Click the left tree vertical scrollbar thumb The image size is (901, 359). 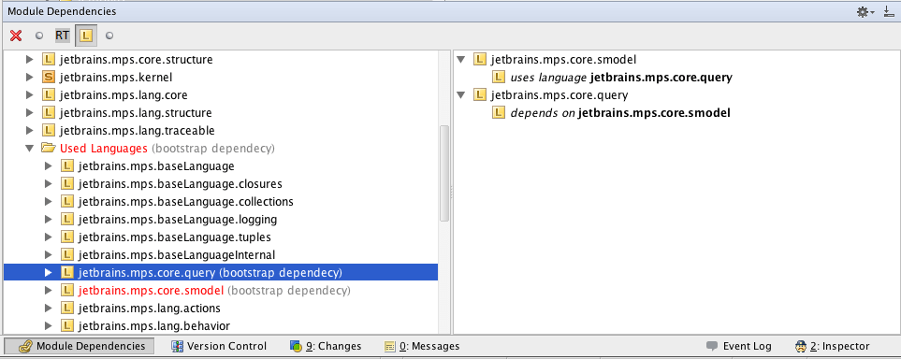coord(444,174)
